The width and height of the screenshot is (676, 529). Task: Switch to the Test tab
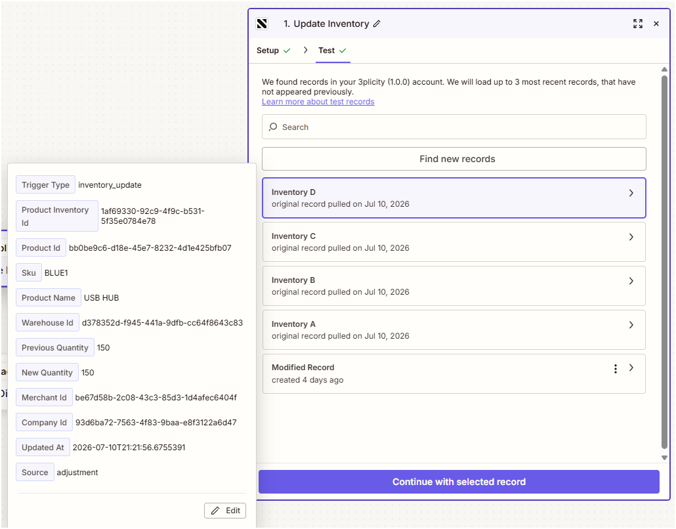point(332,51)
